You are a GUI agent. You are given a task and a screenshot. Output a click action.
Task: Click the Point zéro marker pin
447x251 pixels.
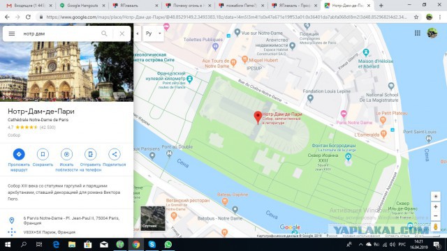189,79
